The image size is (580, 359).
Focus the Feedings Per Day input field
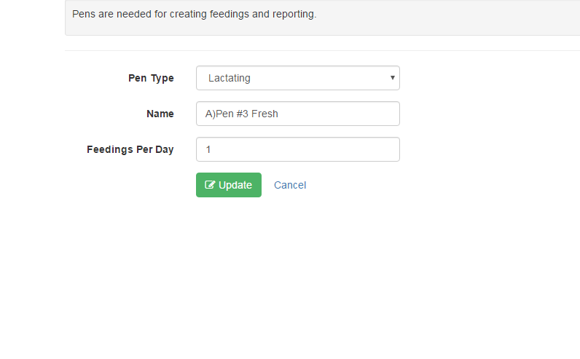[x=298, y=149]
